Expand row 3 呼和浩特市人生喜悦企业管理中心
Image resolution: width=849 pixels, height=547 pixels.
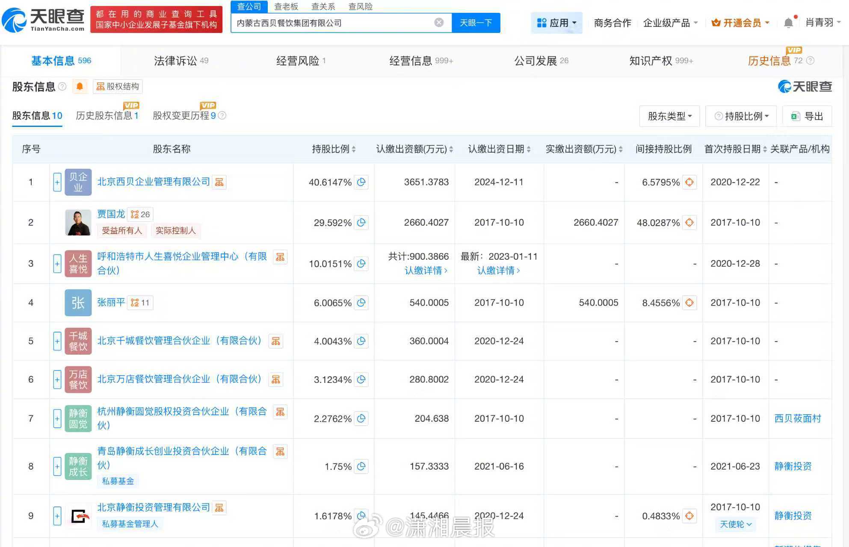57,263
